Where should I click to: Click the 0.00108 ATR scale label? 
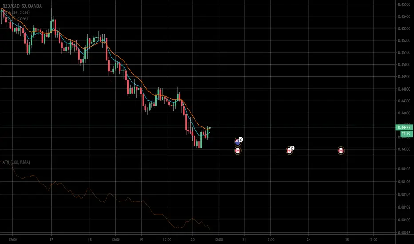coord(404,169)
